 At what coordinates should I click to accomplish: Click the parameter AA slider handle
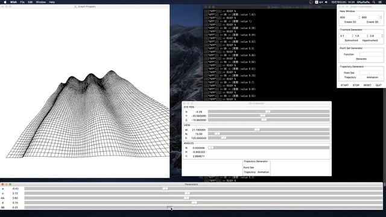[186, 198]
